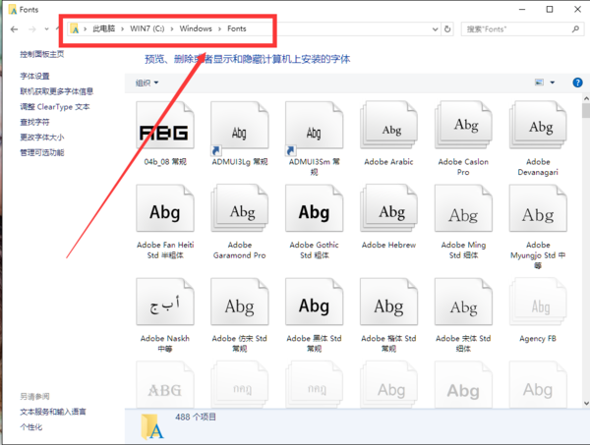Select the Adobe Garamond Pro font family
590x445 pixels.
coord(240,208)
